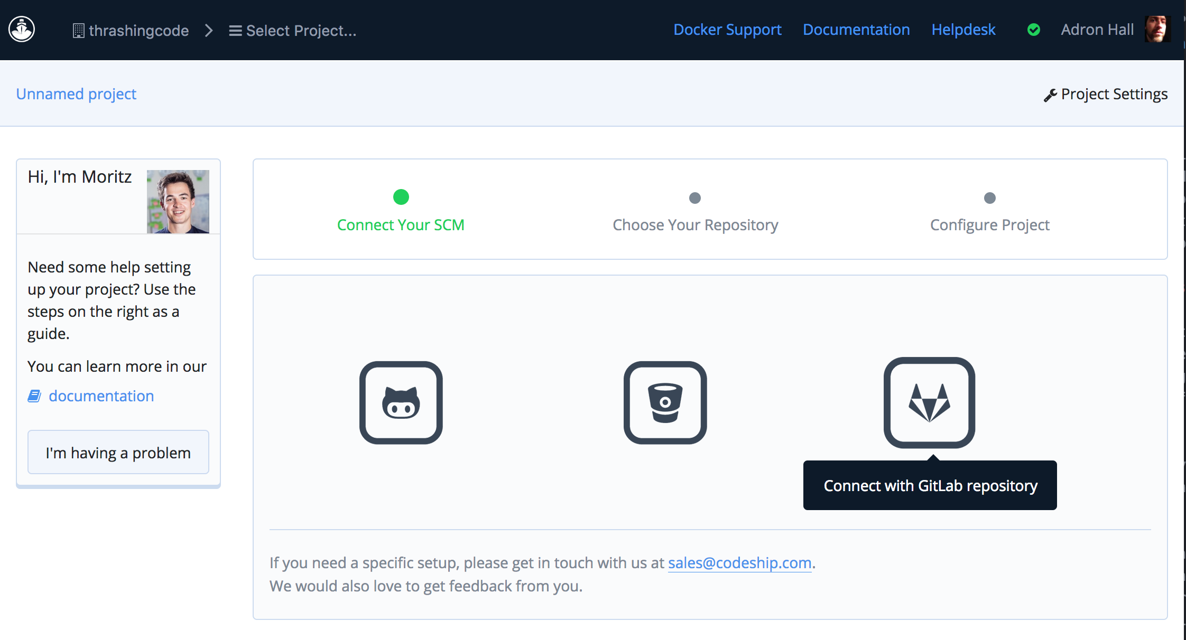Open Docker Support page
This screenshot has height=640, width=1186.
(727, 30)
